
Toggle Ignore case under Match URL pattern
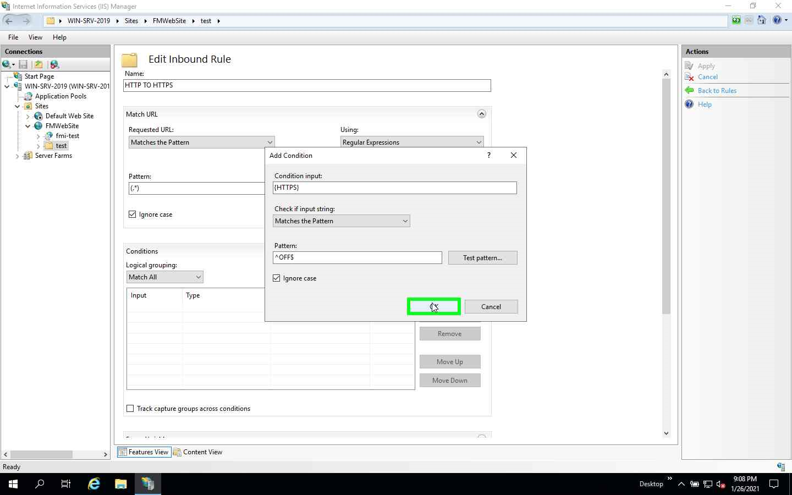point(133,215)
